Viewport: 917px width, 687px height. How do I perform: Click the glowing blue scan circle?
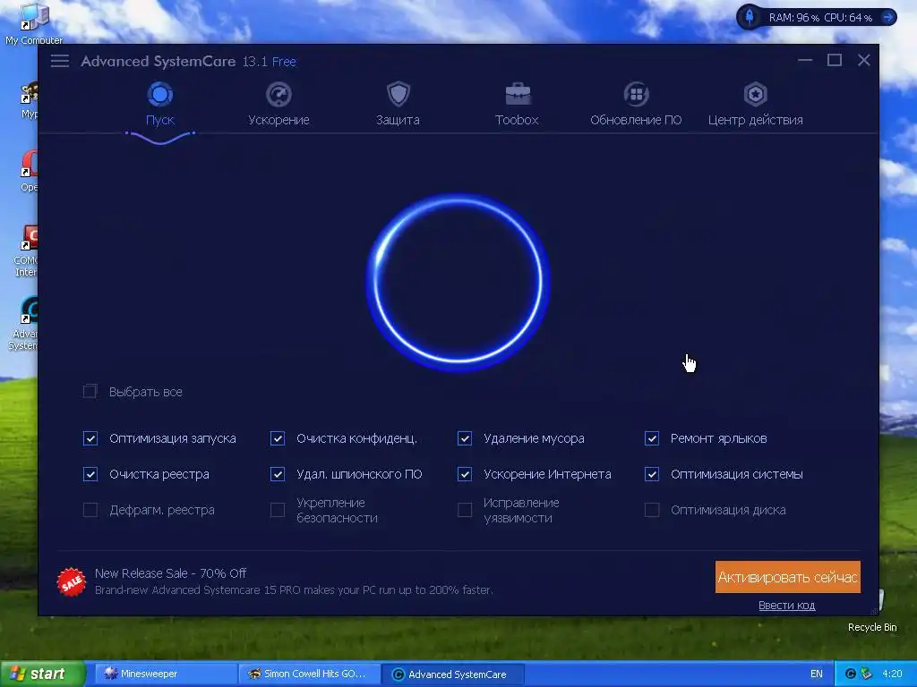coord(458,282)
